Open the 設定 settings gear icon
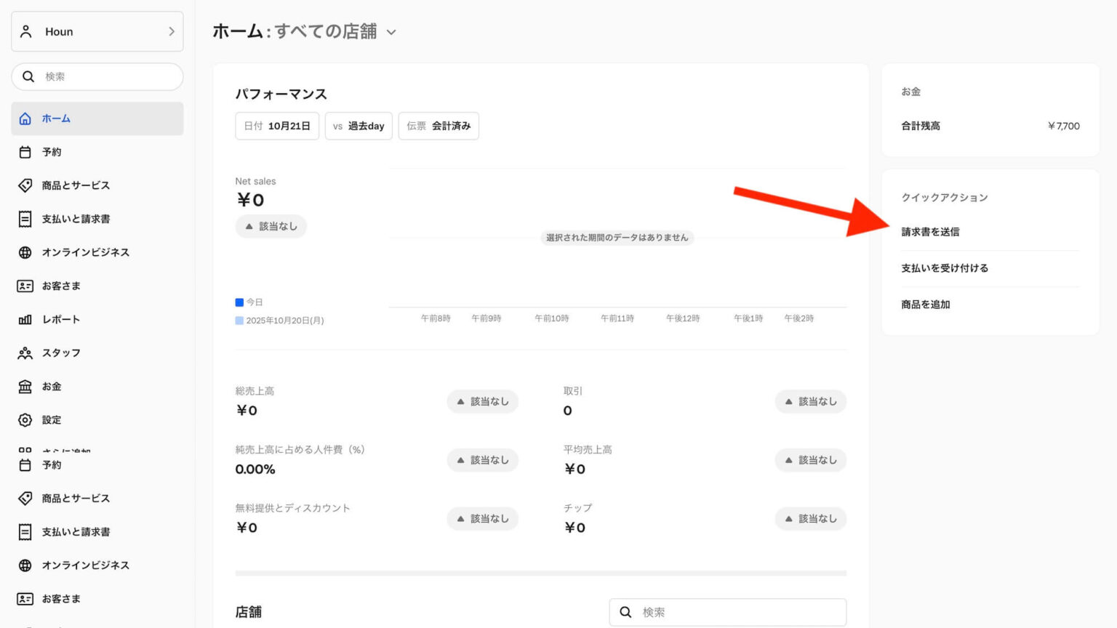Screen dimensions: 1117x628 (27, 419)
